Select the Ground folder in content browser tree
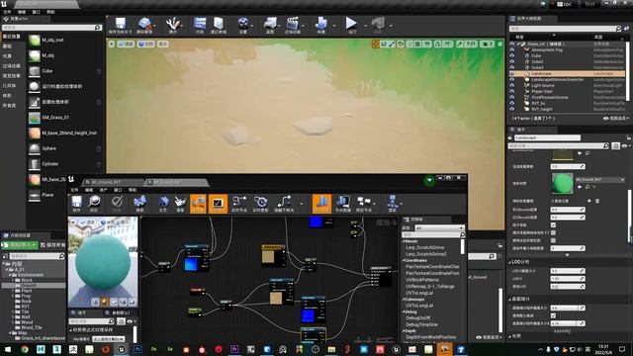Image resolution: width=633 pixels, height=356 pixels. click(28, 286)
